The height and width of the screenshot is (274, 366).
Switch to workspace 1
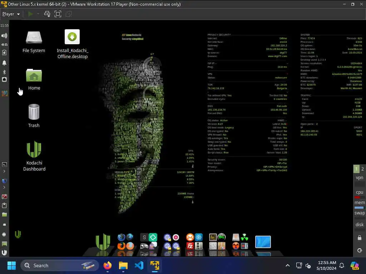click(x=356, y=169)
